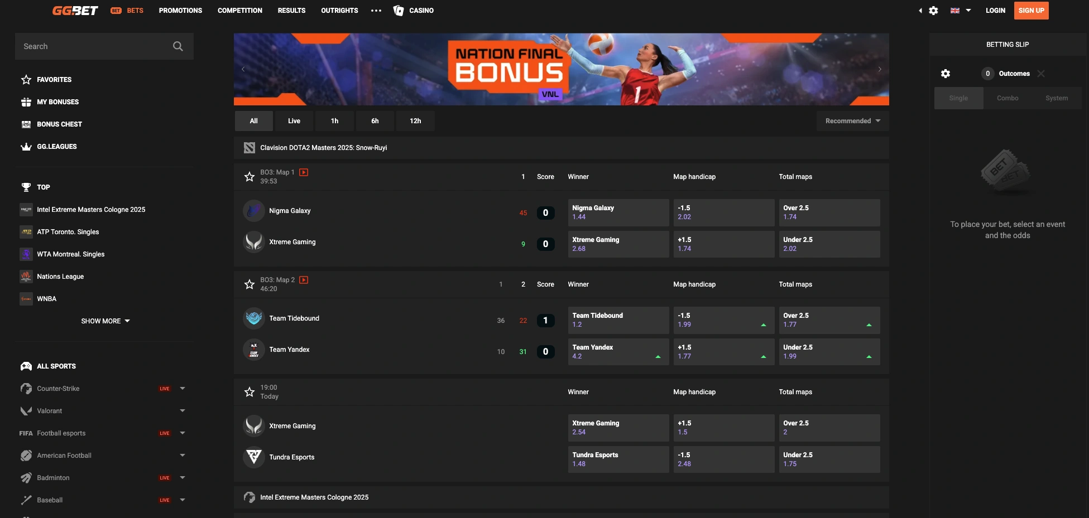
Task: Open the Recommended sort dropdown
Action: 852,121
